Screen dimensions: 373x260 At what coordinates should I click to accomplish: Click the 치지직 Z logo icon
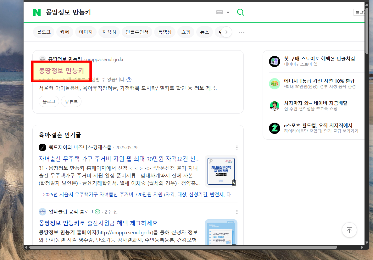coord(275,128)
